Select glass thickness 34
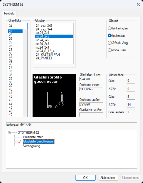 (x=15, y=68)
